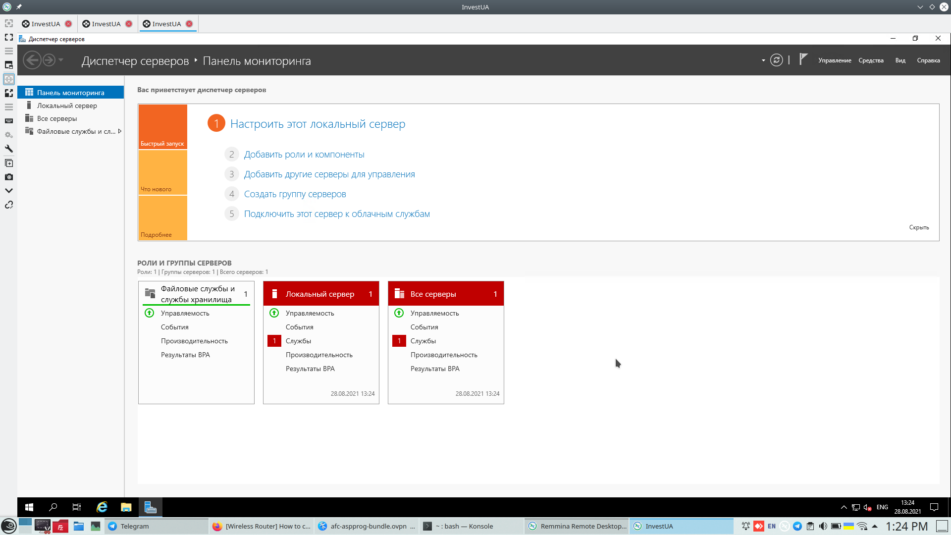The image size is (951, 535).
Task: Select the Быстрый запуск orange tile
Action: click(x=162, y=126)
